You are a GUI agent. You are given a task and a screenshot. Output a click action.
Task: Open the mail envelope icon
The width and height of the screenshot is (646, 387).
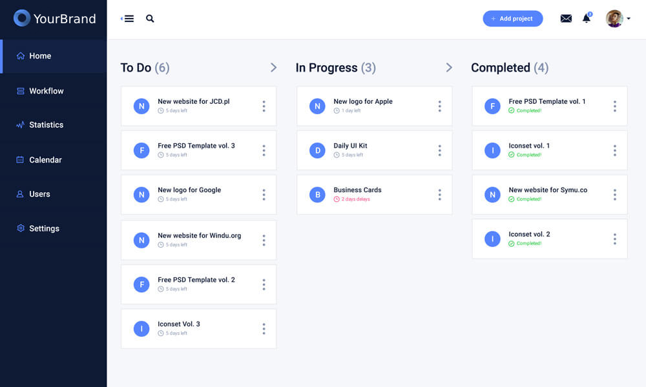(x=566, y=19)
